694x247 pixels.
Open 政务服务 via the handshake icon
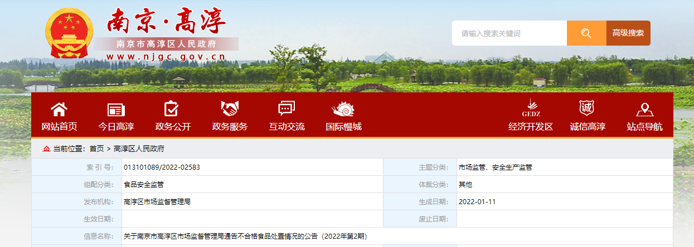pyautogui.click(x=229, y=109)
